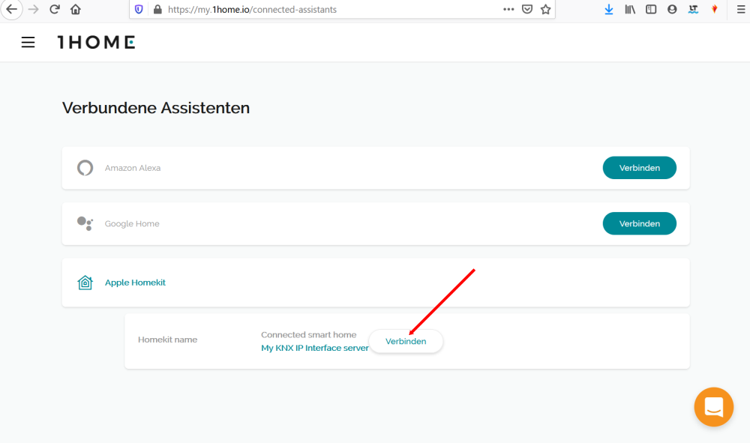Click Verbinden in the Homekit row
750x443 pixels.
406,341
